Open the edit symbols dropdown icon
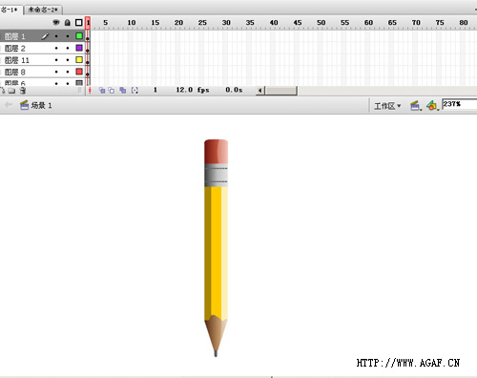Viewport: 477px width, 378px height. click(432, 105)
